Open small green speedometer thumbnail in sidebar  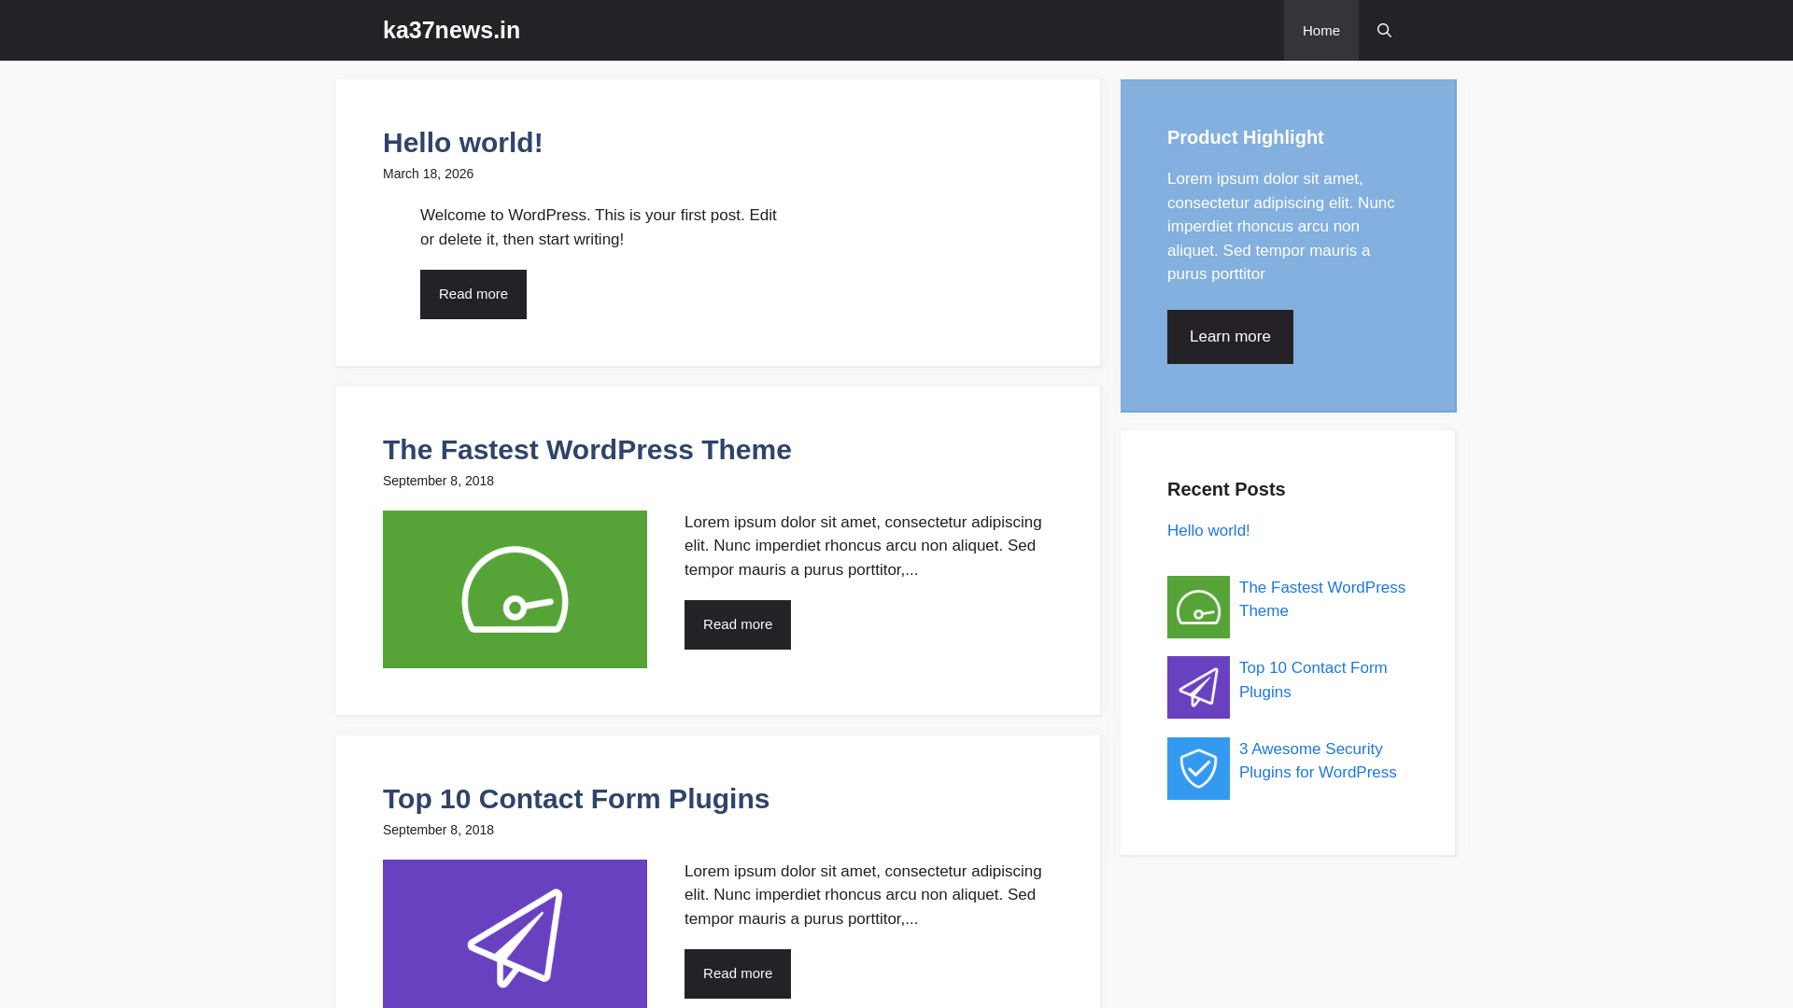pyautogui.click(x=1198, y=607)
